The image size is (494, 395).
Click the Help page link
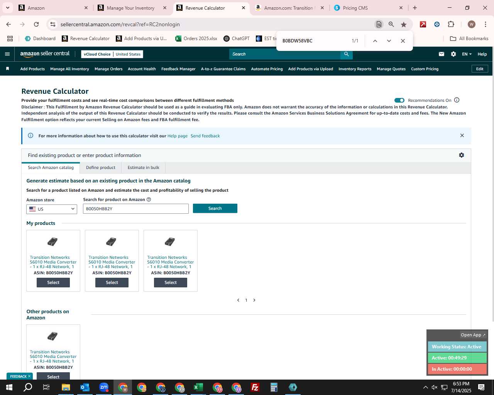[x=178, y=136]
